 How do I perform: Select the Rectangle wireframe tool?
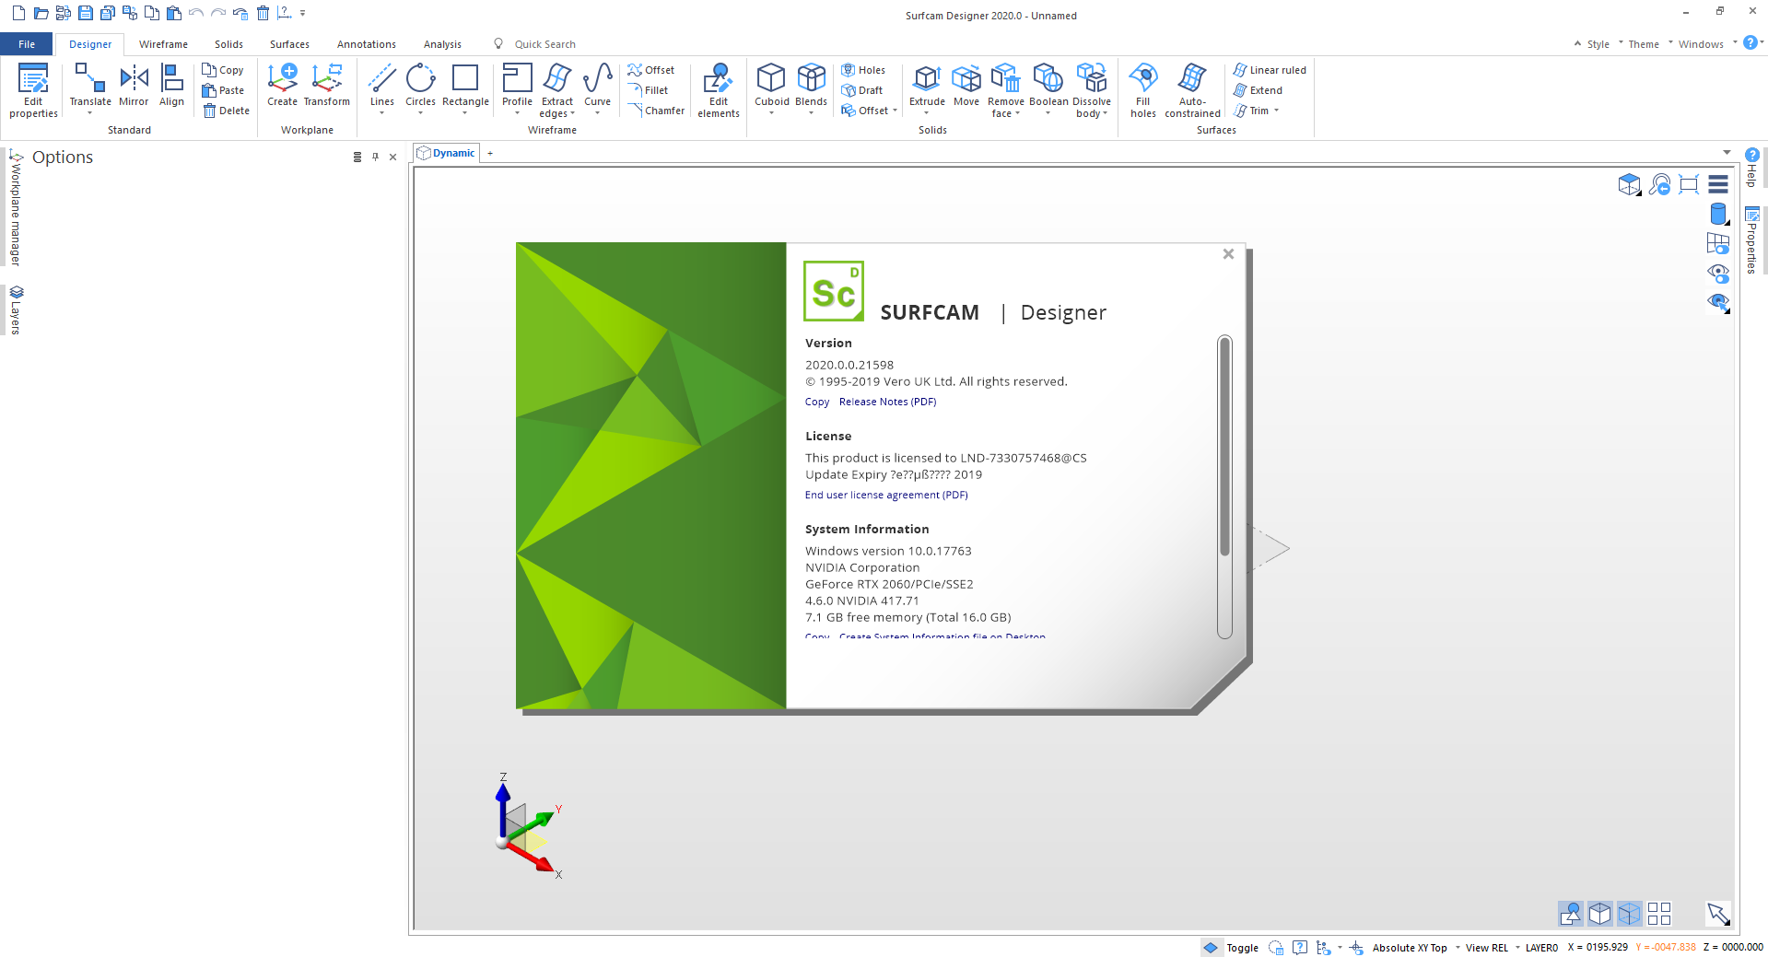(x=465, y=85)
